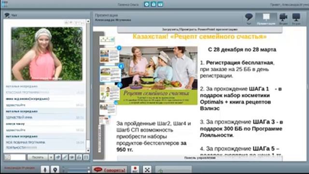This screenshot has width=309, height=174.
Task: Click chat message 'ЗДРАВСТВУЙ ИННА'
Action: coord(19,117)
